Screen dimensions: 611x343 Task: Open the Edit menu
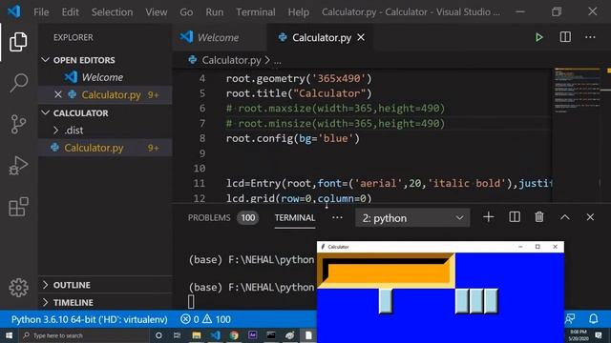[70, 12]
